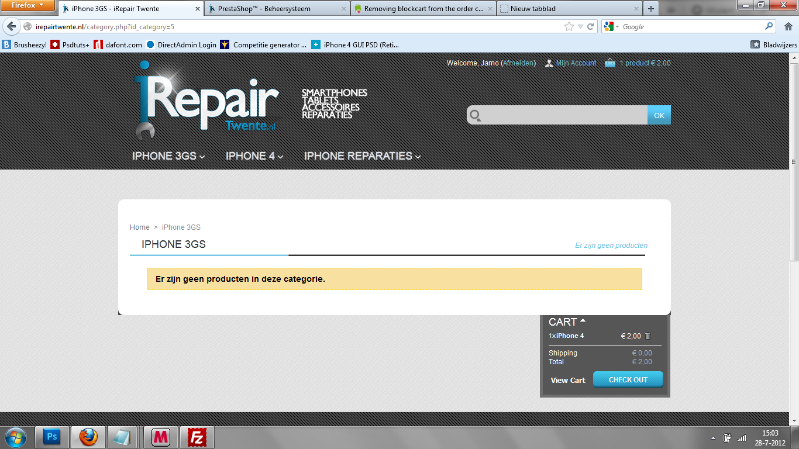Open the Mijn Account link
799x449 pixels.
point(576,63)
